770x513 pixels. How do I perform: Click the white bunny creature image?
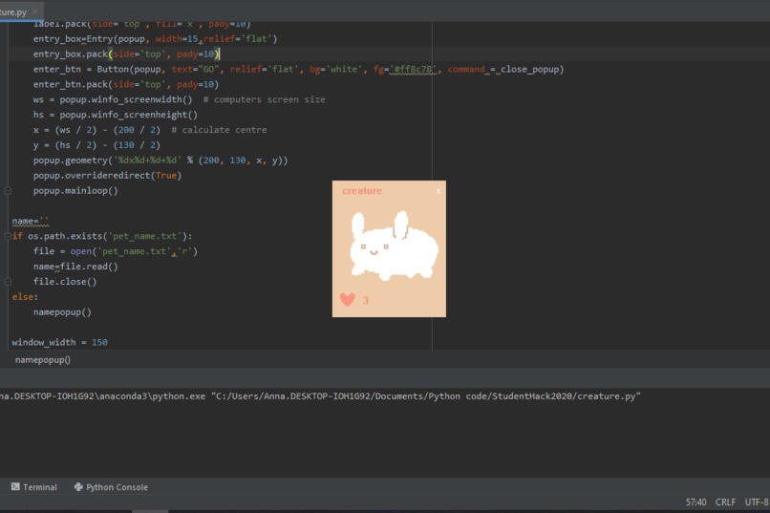[394, 246]
